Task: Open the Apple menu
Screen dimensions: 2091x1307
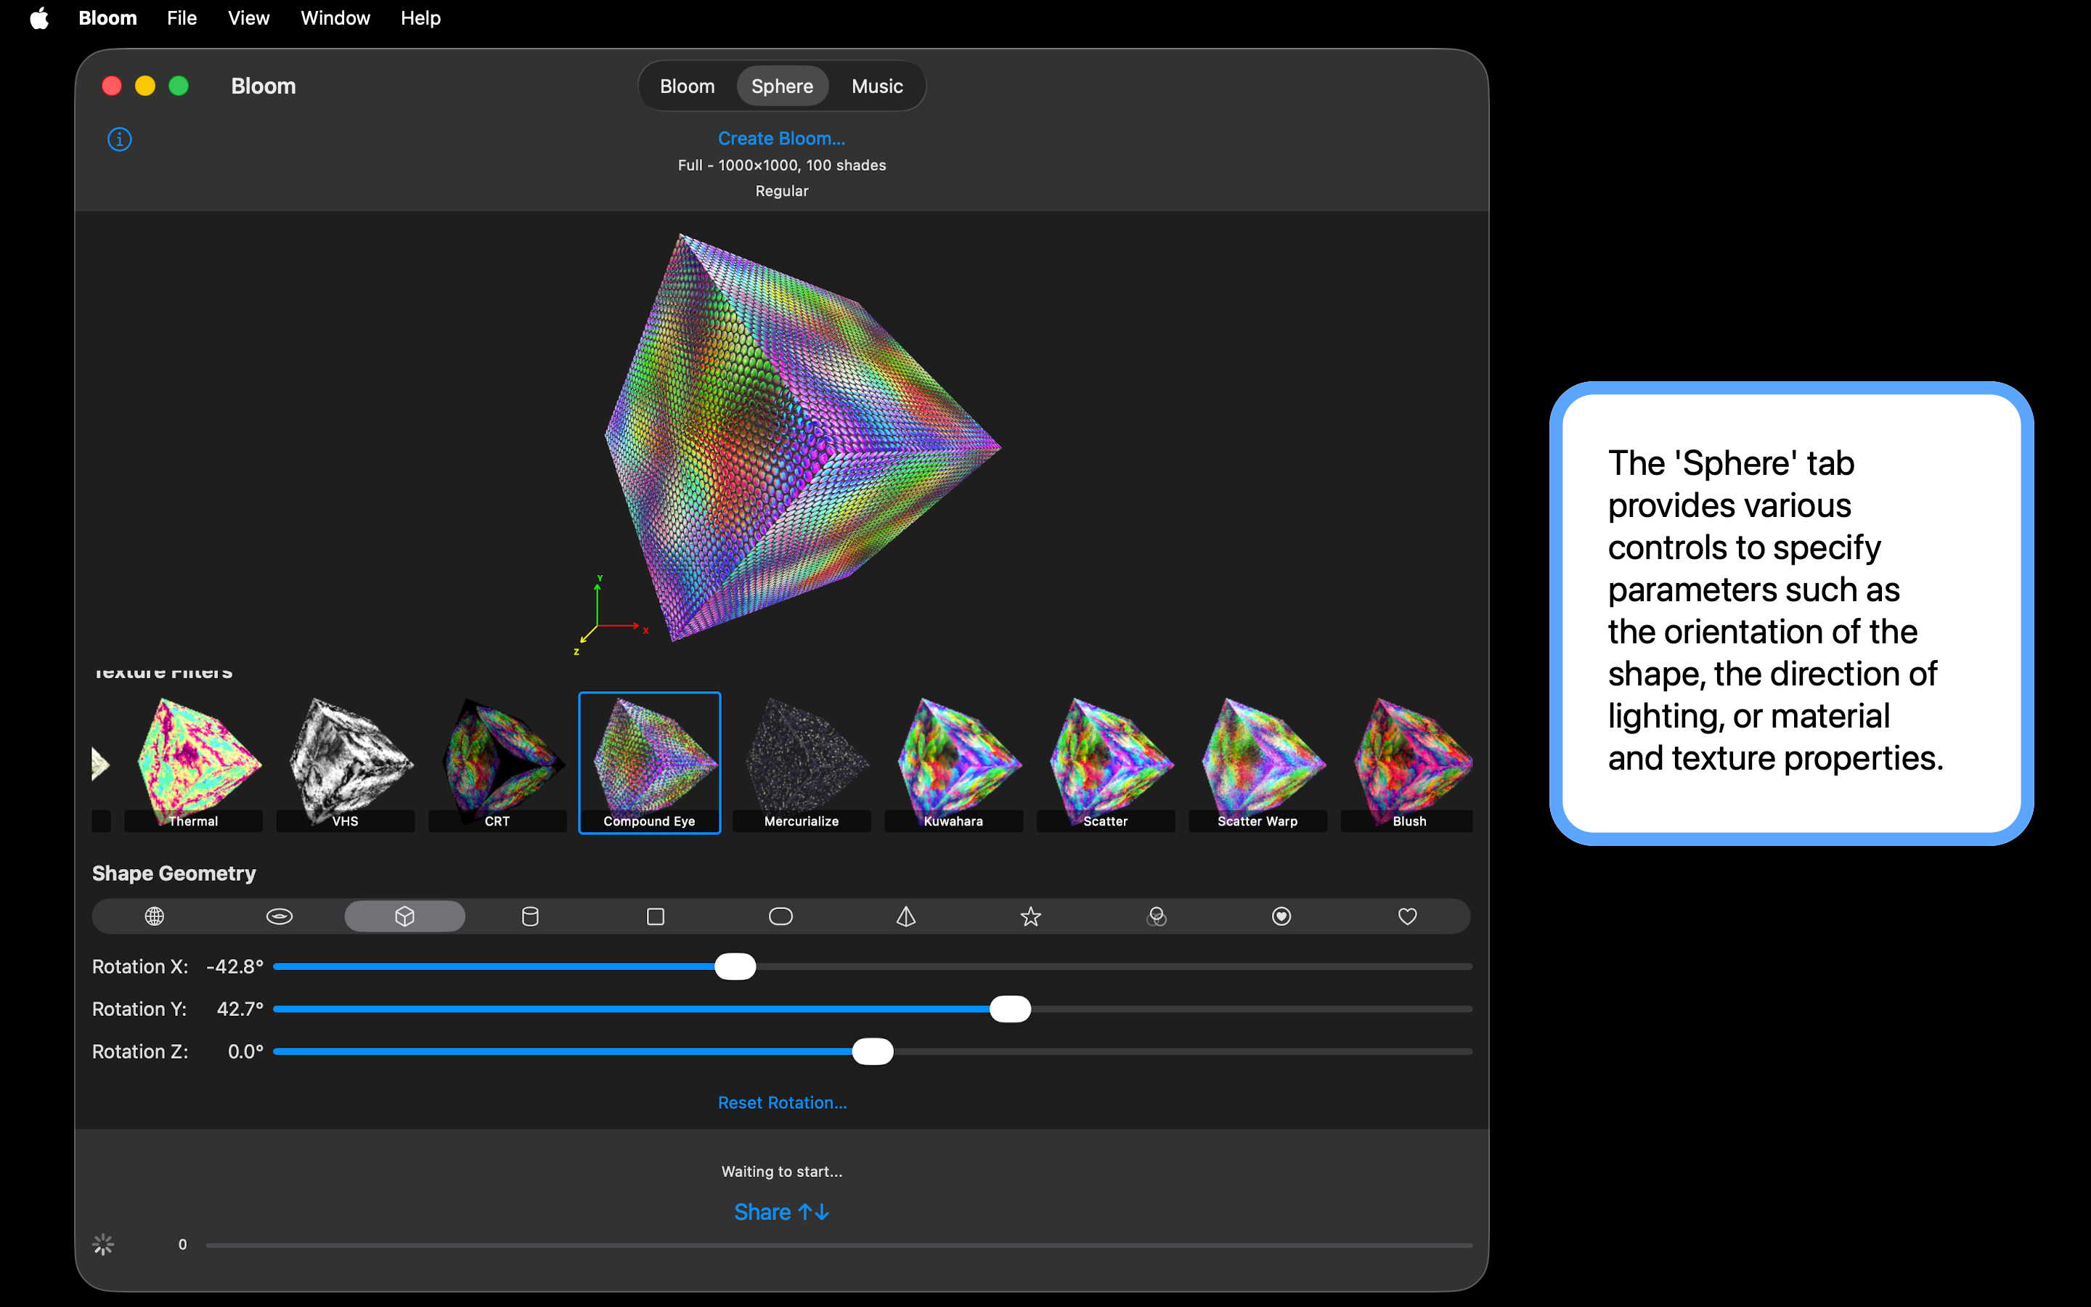Action: [39, 18]
